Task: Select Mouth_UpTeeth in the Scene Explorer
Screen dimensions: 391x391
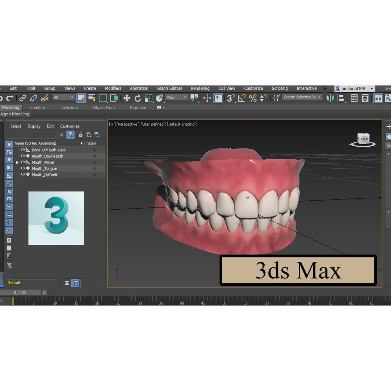Action: click(45, 175)
